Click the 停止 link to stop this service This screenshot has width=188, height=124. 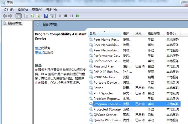[38, 48]
